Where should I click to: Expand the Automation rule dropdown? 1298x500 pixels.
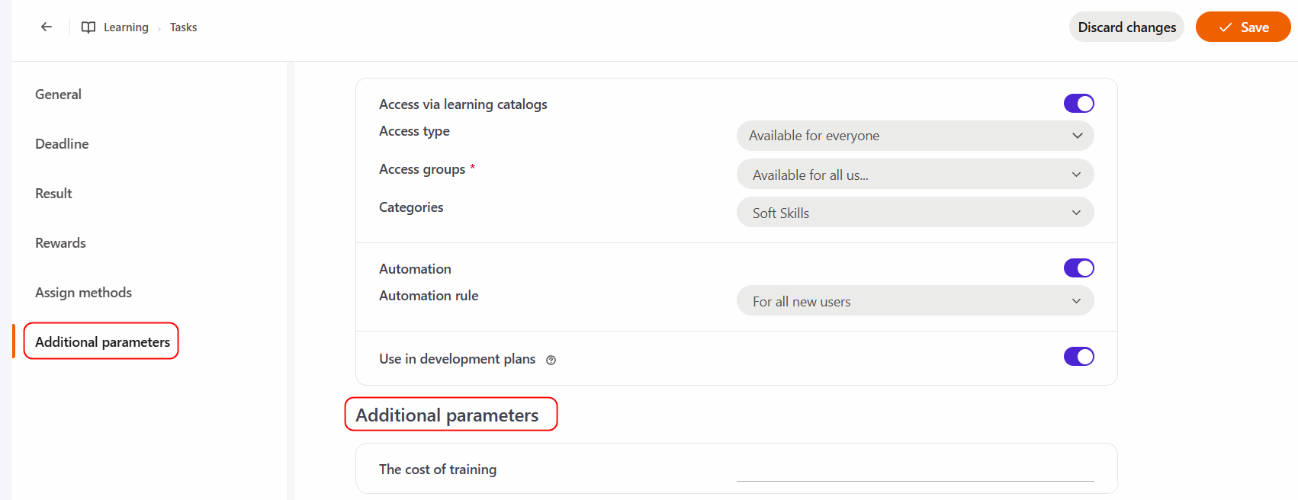coord(915,300)
